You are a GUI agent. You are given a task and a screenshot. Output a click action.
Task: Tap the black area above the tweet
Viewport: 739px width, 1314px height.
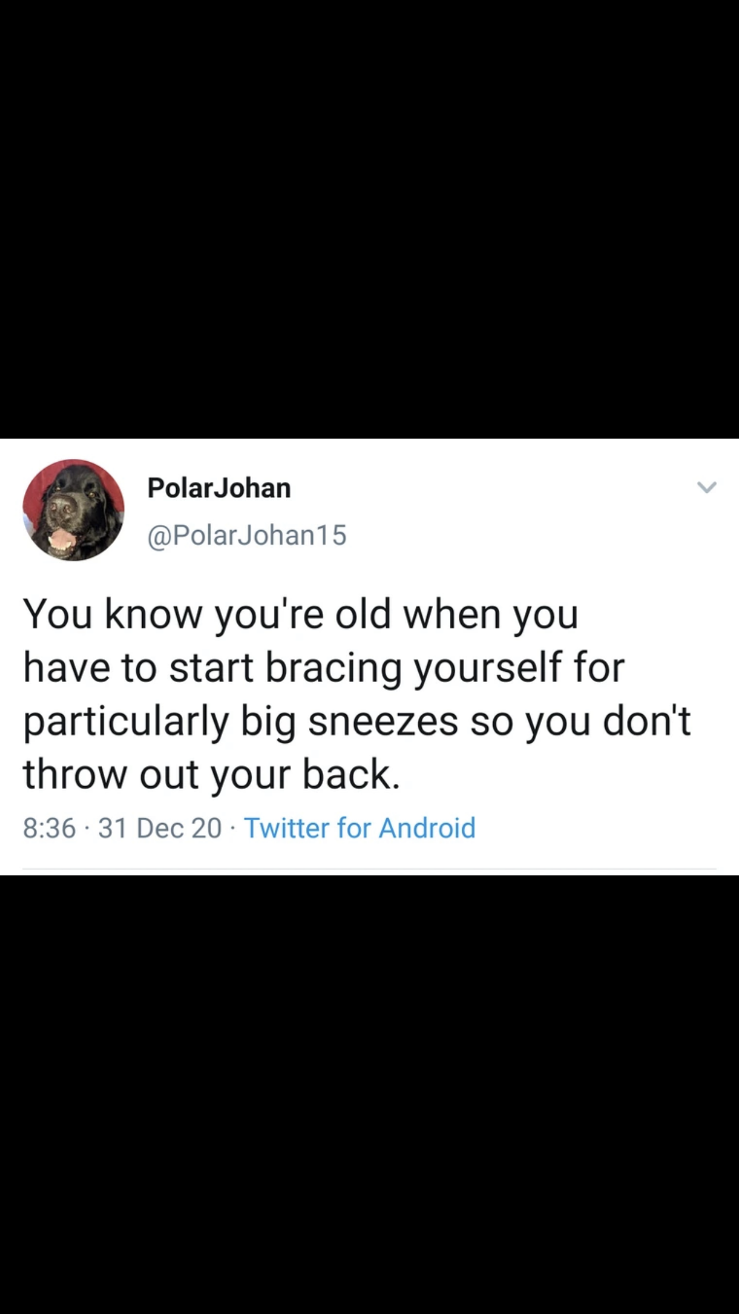click(x=369, y=219)
